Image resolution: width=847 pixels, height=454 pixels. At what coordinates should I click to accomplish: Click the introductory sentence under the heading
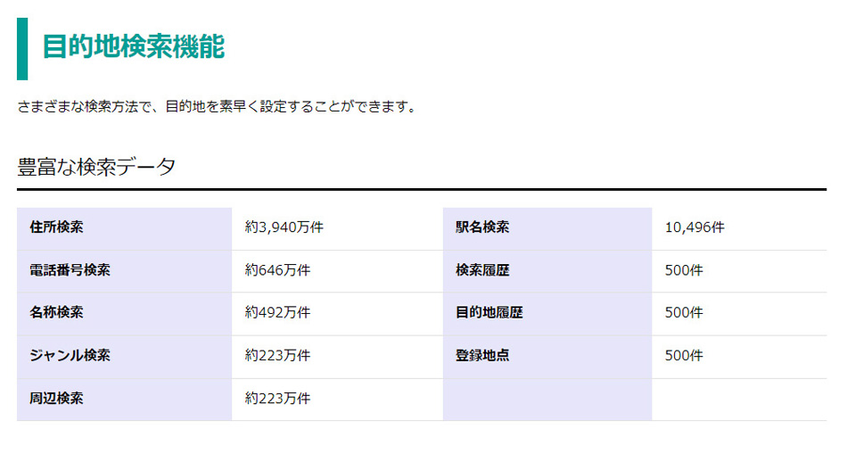(217, 107)
